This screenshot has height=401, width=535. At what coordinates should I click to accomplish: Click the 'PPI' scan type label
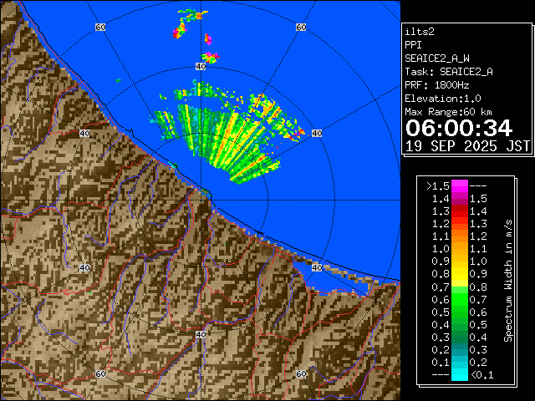click(x=413, y=45)
